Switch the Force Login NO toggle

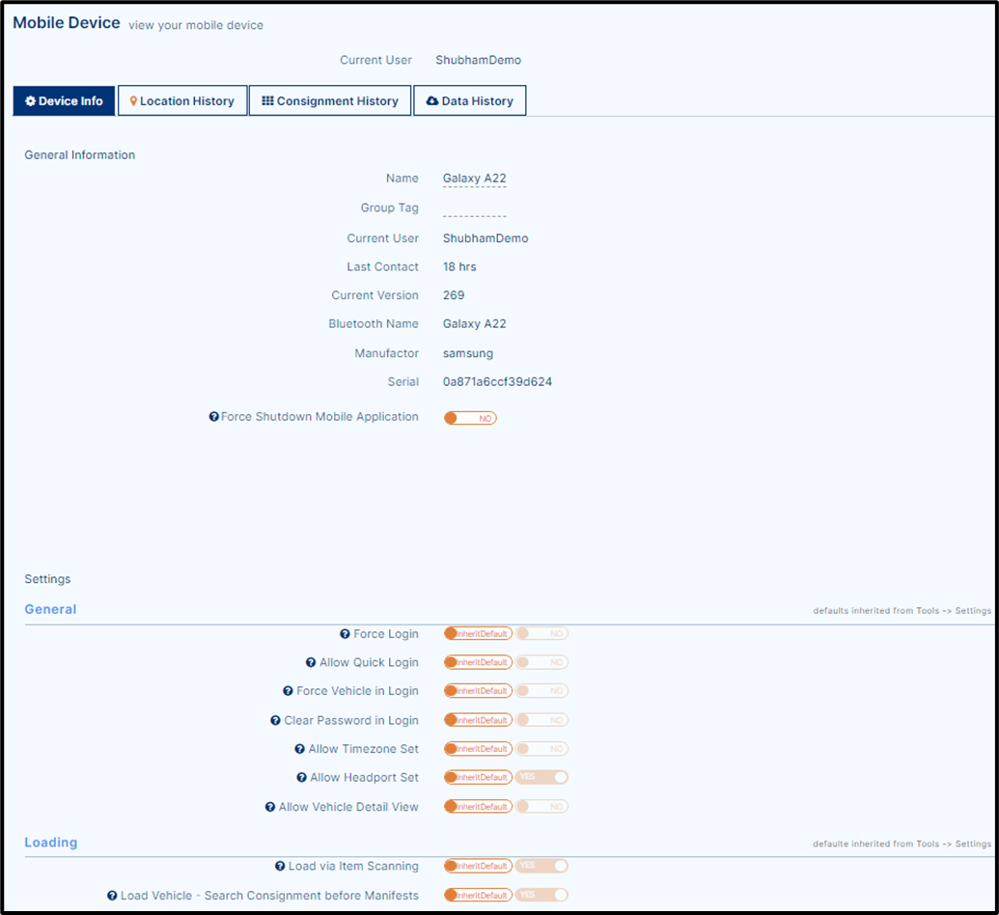[x=541, y=634]
